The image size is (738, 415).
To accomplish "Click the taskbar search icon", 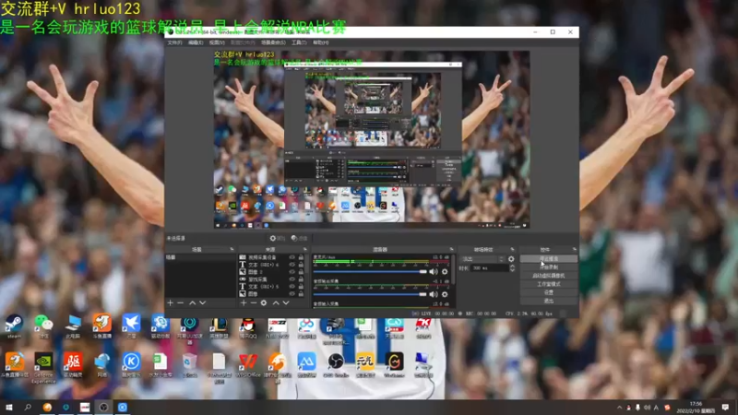I will pyautogui.click(x=28, y=408).
